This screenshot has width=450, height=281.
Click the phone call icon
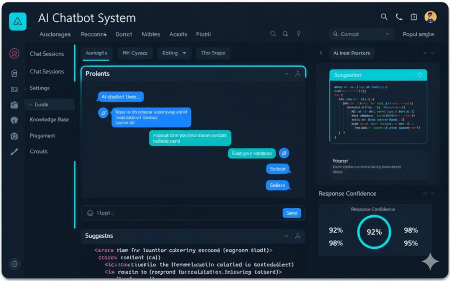[x=399, y=17]
